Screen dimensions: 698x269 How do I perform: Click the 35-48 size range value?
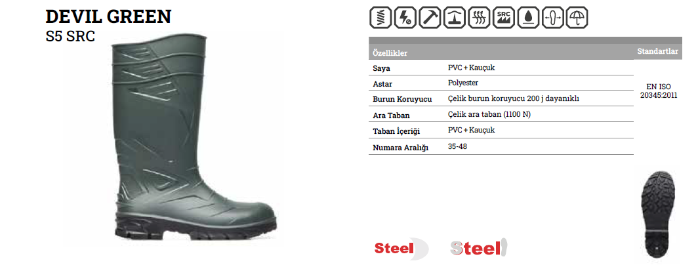pyautogui.click(x=458, y=146)
